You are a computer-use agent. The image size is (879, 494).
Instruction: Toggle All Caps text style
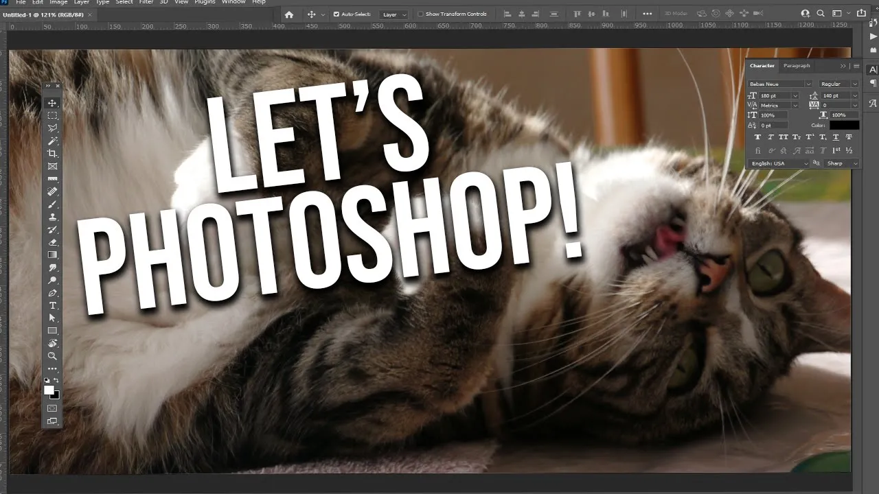(x=784, y=137)
